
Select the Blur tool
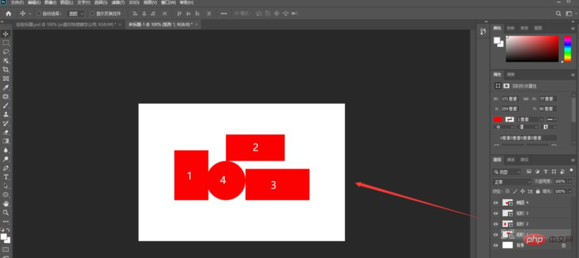click(x=6, y=150)
